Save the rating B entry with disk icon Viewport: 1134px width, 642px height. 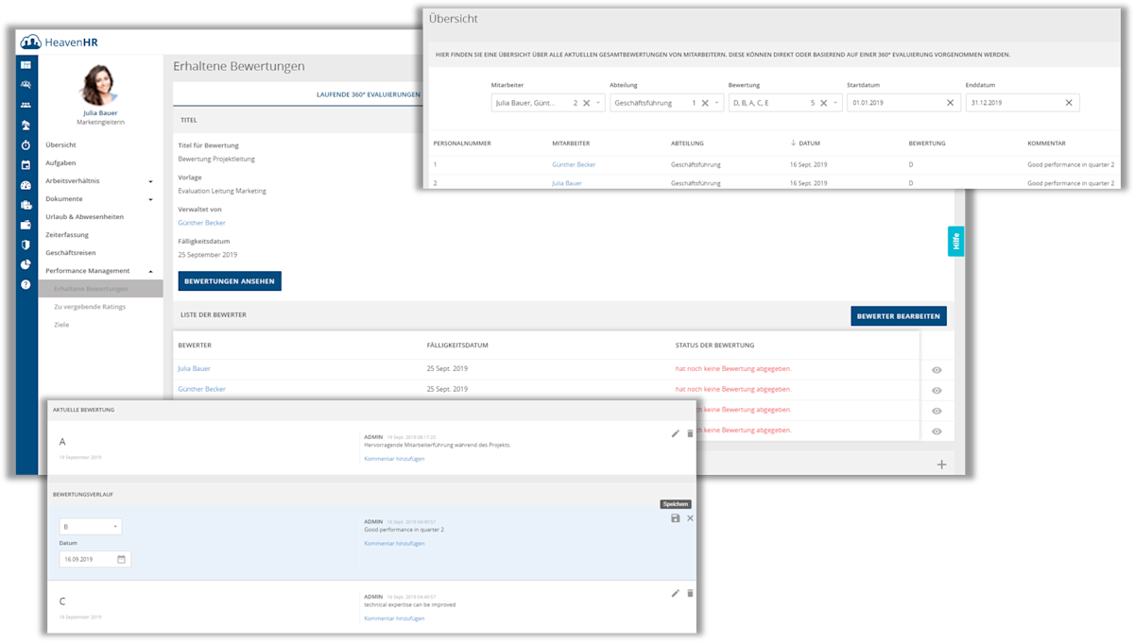[675, 518]
